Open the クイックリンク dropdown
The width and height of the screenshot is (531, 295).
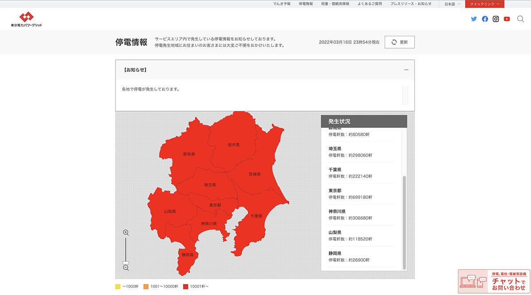[x=485, y=4]
